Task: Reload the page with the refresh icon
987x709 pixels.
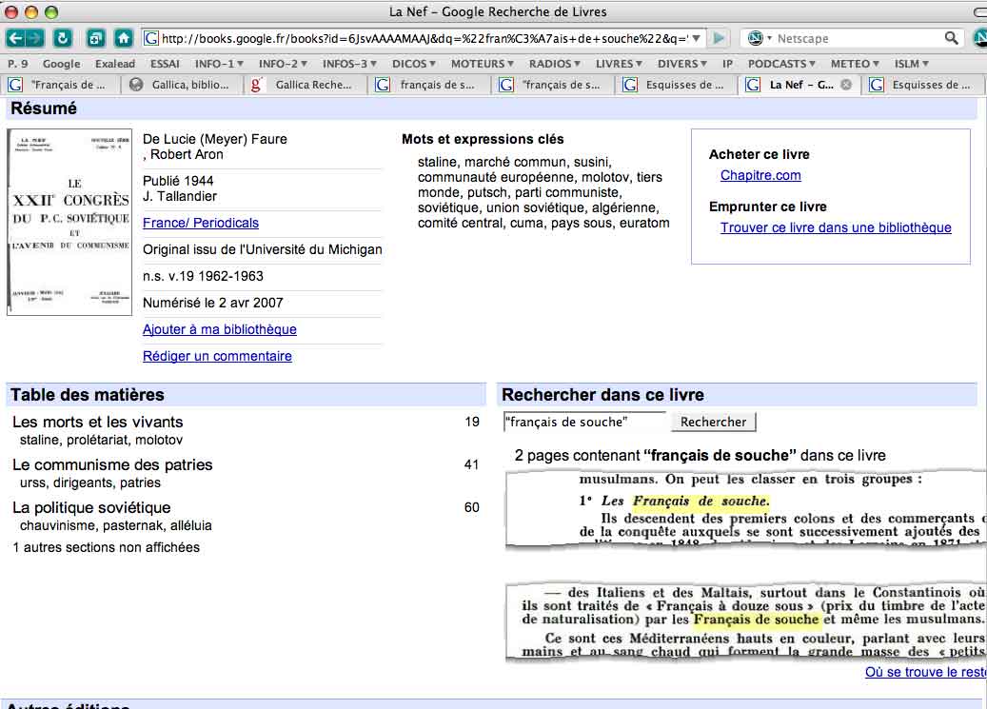Action: point(62,38)
